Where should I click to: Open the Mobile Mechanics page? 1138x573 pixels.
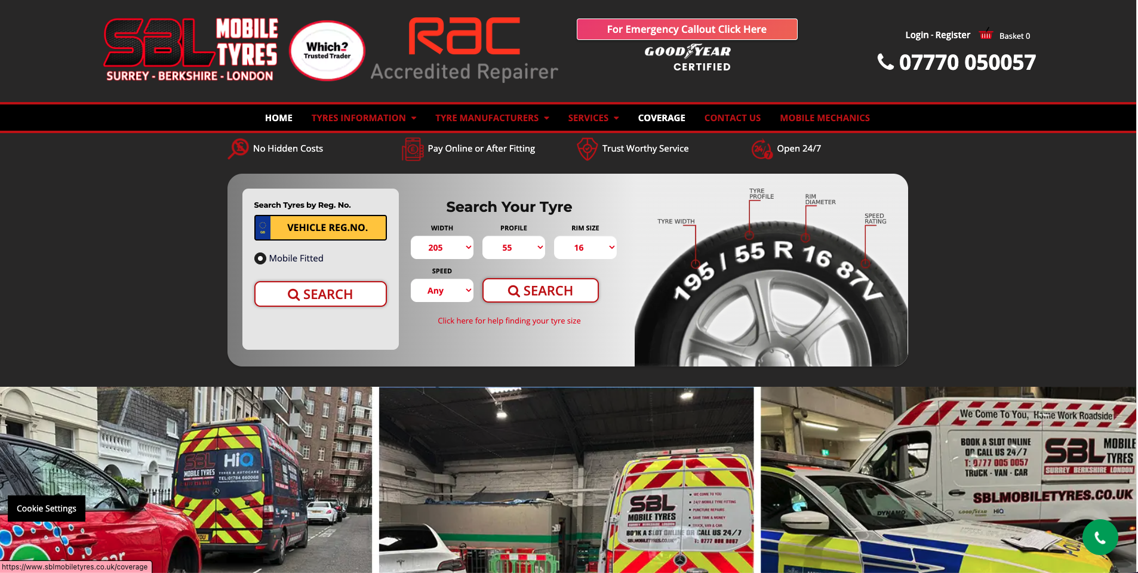point(825,118)
